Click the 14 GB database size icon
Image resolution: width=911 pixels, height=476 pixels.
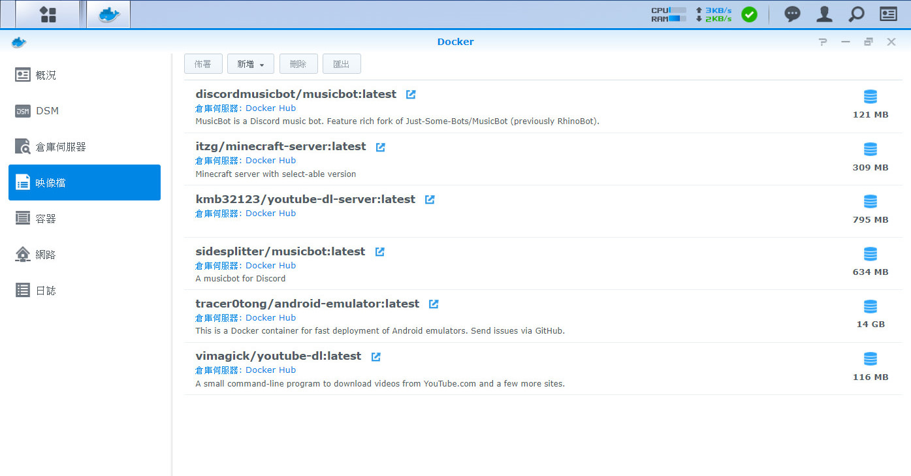tap(871, 306)
